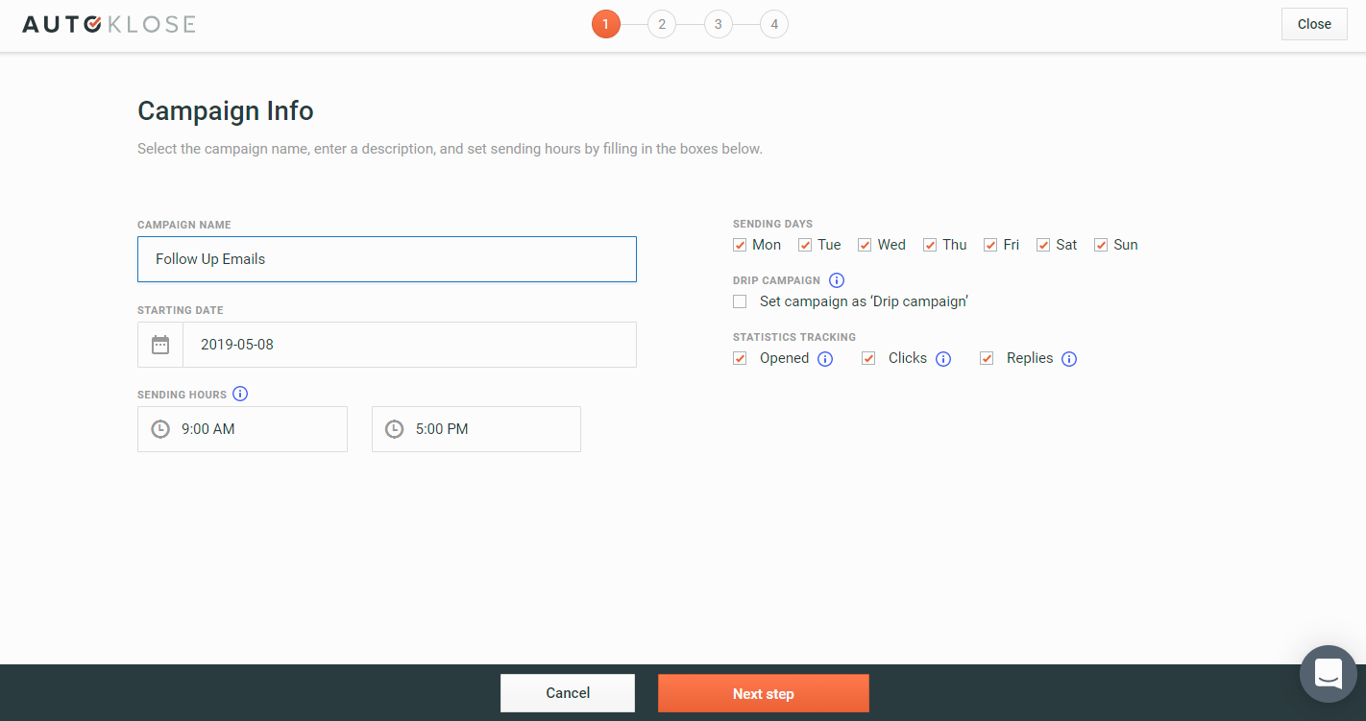Click the Cancel button
Viewport: 1366px width, 721px height.
568,693
